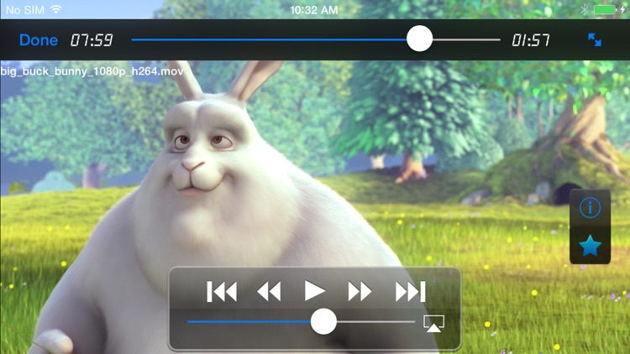Click the volume slider knob
Screen dimensions: 630x354
(x=323, y=321)
